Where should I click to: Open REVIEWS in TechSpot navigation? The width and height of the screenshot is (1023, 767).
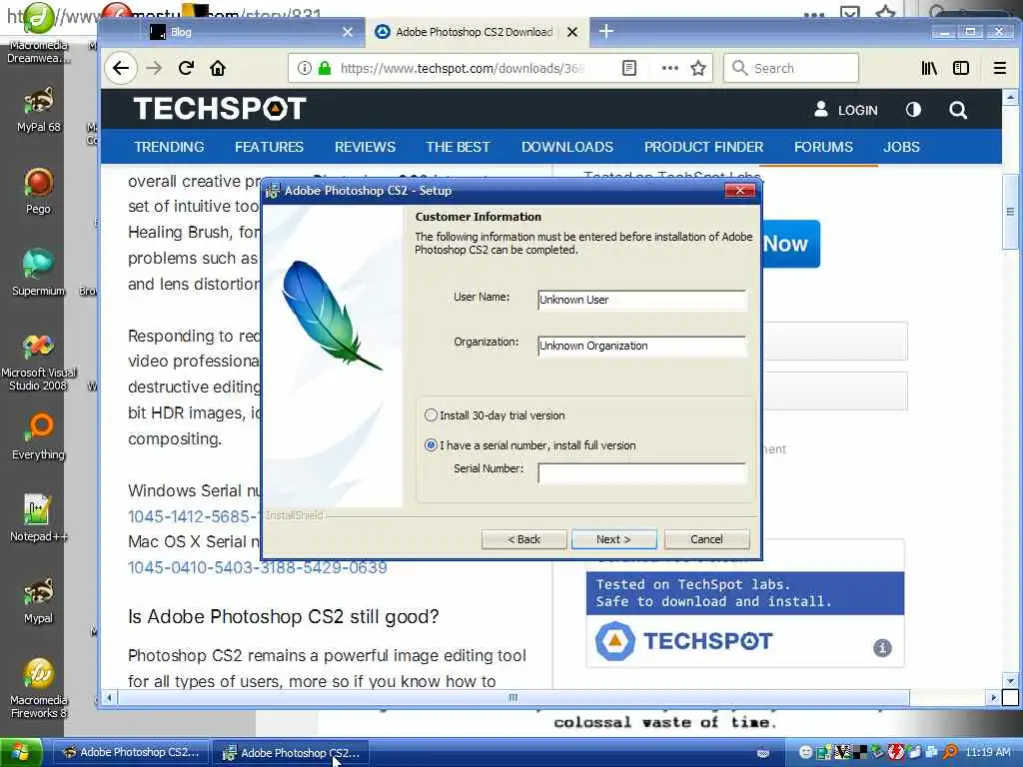365,147
